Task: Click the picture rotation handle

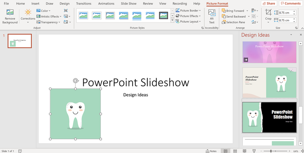Action: tap(76, 81)
